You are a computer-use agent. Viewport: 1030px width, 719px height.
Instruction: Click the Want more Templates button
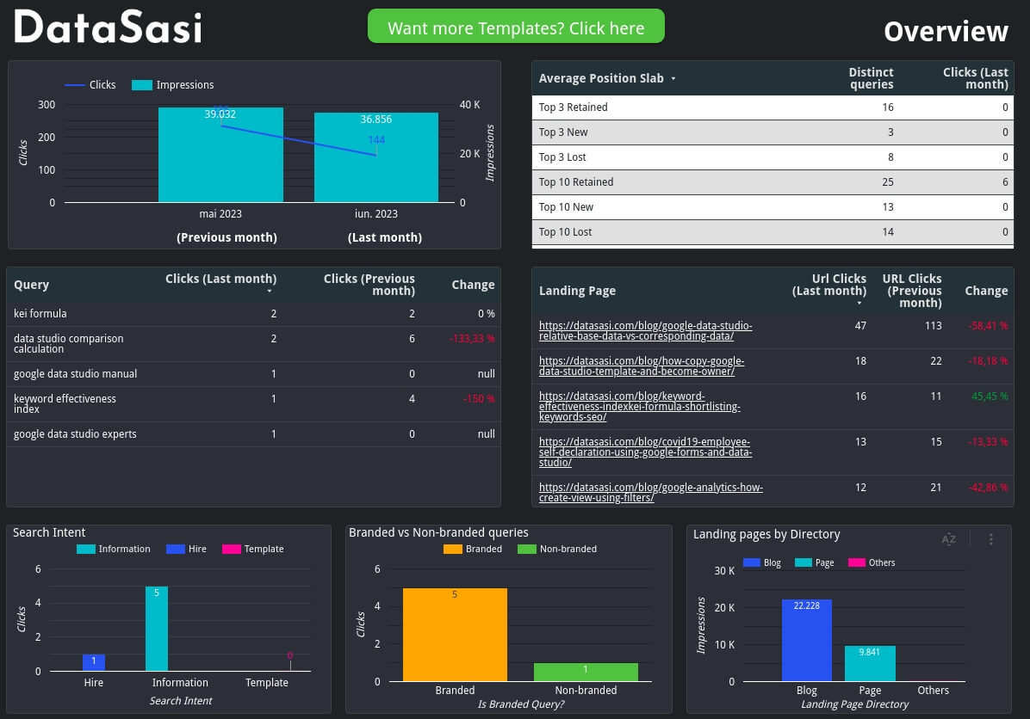click(516, 28)
